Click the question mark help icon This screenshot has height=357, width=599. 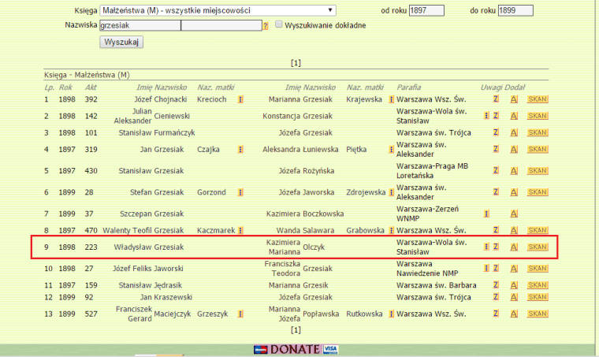266,26
